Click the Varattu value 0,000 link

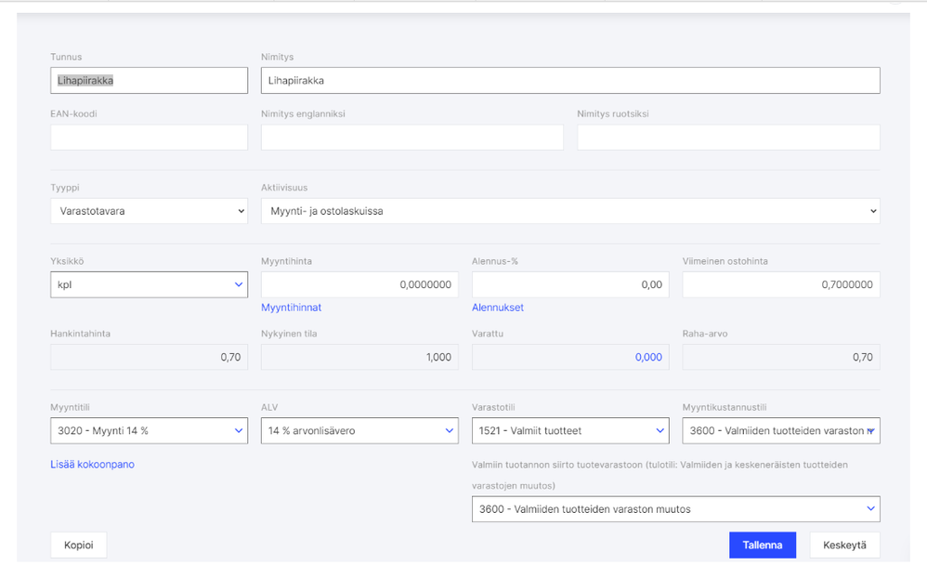(x=648, y=357)
